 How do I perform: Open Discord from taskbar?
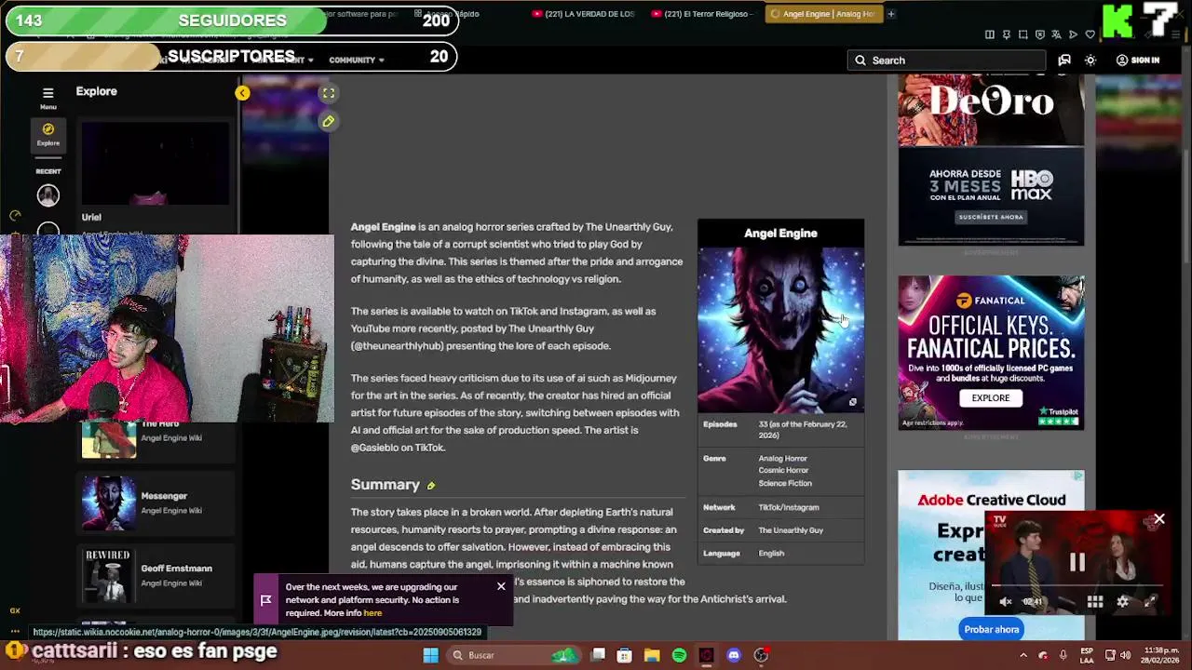pos(734,655)
